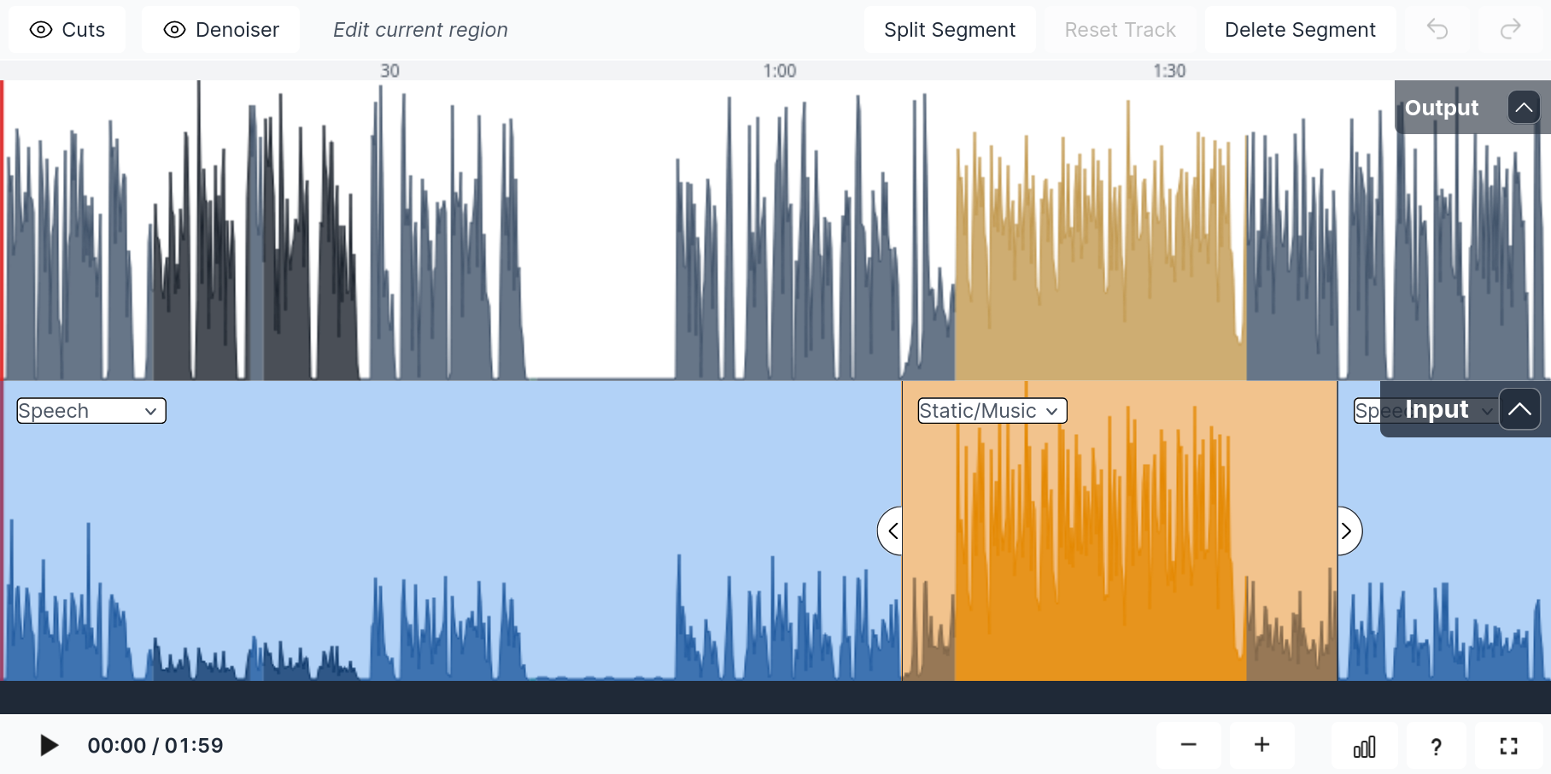Viewport: 1551px width, 774px height.
Task: Click the left handle of Static/Music segment
Action: 891,531
